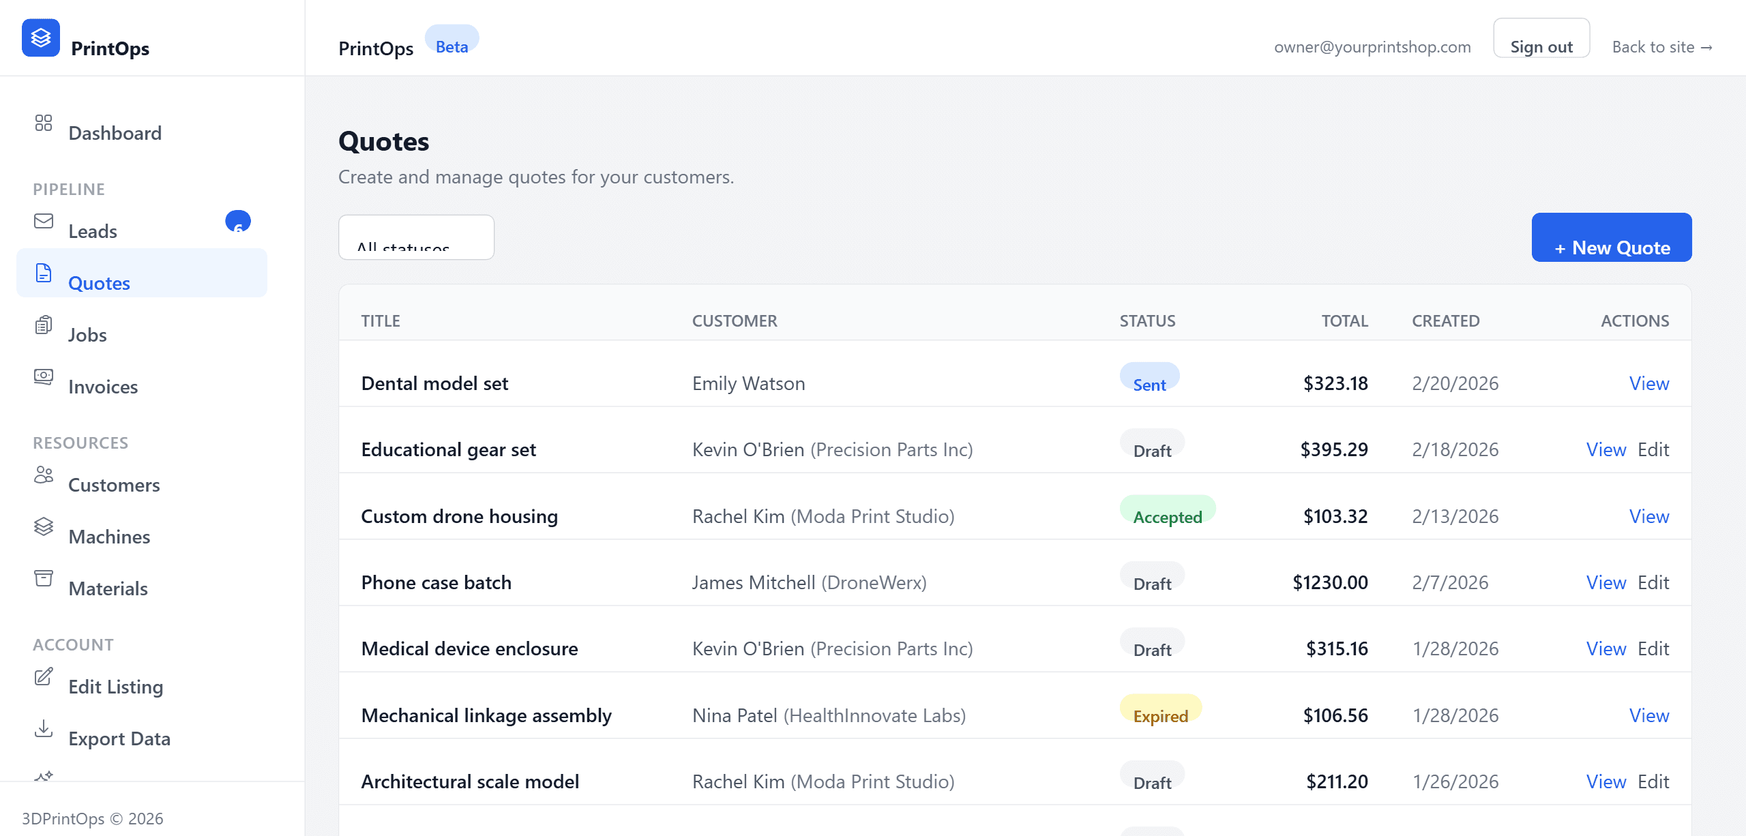The width and height of the screenshot is (1746, 836).
Task: Navigate to Dashboard in the sidebar menu
Action: [115, 132]
